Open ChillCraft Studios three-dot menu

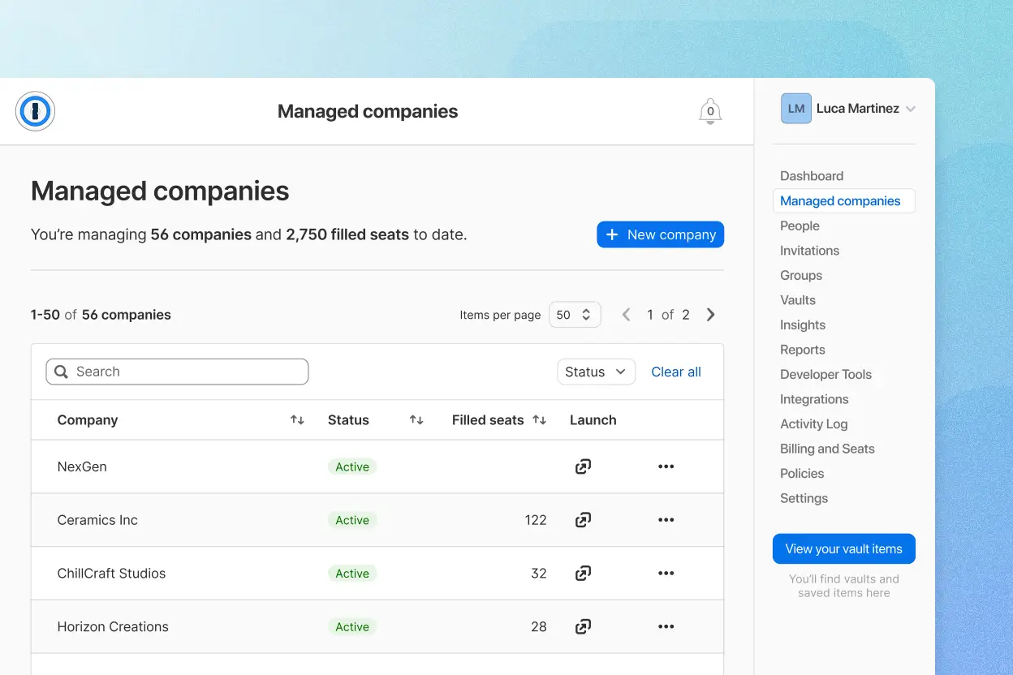click(666, 574)
